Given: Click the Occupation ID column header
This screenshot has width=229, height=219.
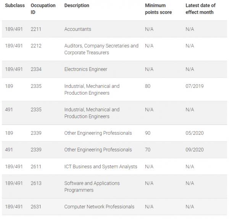Looking at the screenshot, I should [x=43, y=9].
